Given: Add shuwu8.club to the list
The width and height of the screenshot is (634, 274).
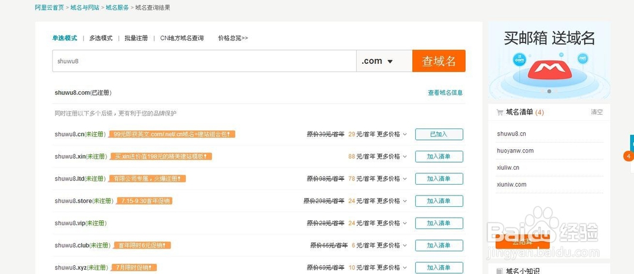Looking at the screenshot, I should 439,246.
